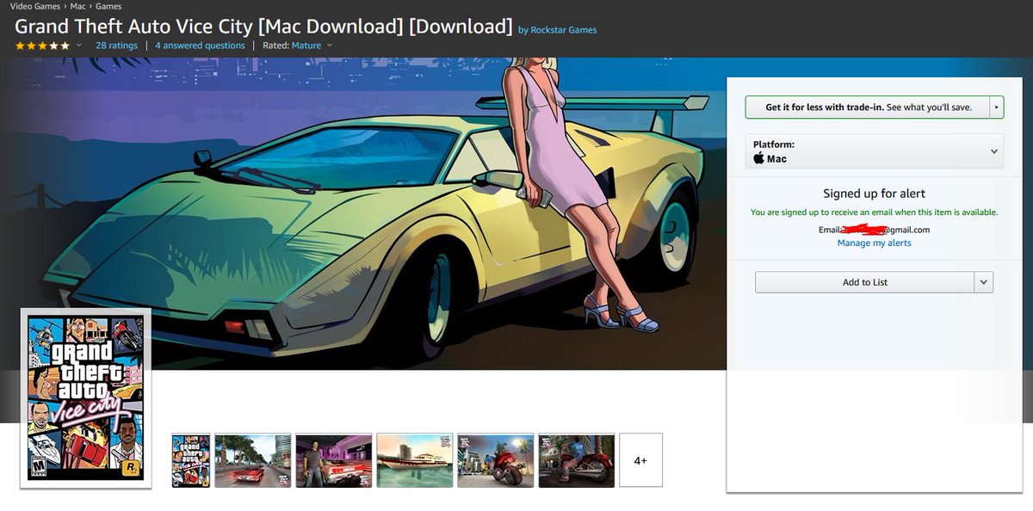Click the large hero image of yellow car
Image resolution: width=1033 pixels, height=511 pixels.
point(363,213)
